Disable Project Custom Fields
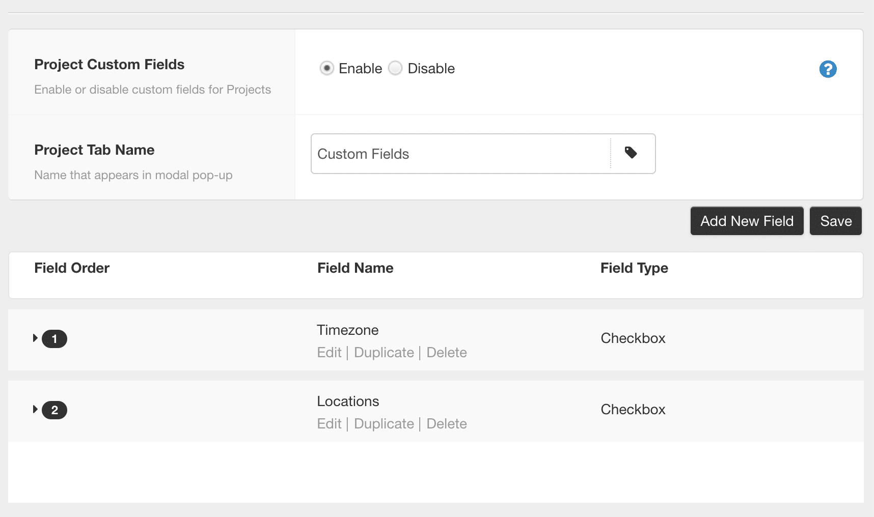The width and height of the screenshot is (874, 517). tap(395, 68)
